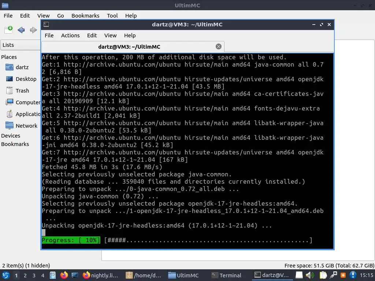Switch to workspace 2
Image resolution: width=375 pixels, height=281 pixels.
click(25, 276)
